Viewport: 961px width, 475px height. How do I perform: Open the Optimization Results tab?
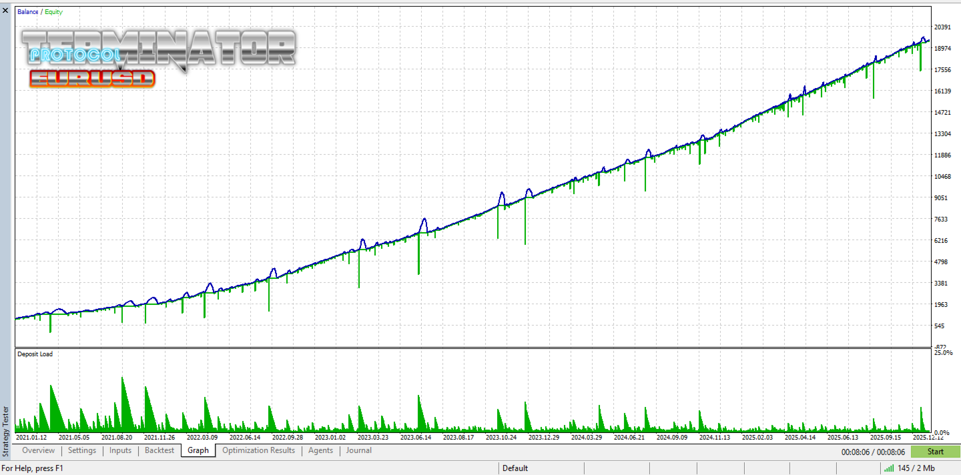coord(258,450)
